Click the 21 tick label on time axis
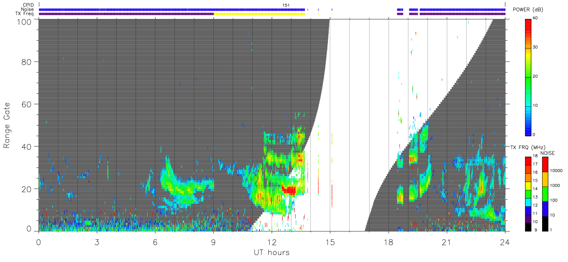The width and height of the screenshot is (568, 262). click(x=446, y=242)
